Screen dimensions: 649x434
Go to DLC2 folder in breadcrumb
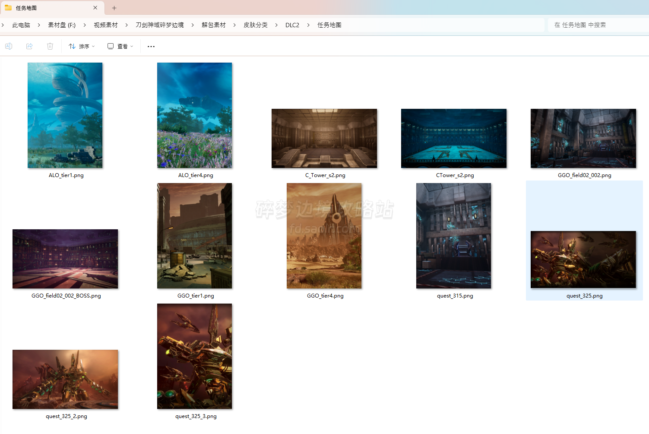tap(292, 25)
